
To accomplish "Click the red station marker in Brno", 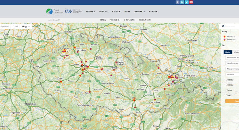I will click(134, 100).
